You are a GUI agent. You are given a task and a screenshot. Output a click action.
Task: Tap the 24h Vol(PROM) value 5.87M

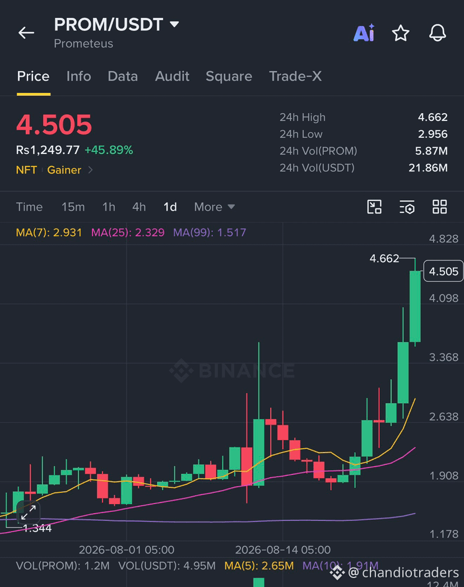coord(431,151)
